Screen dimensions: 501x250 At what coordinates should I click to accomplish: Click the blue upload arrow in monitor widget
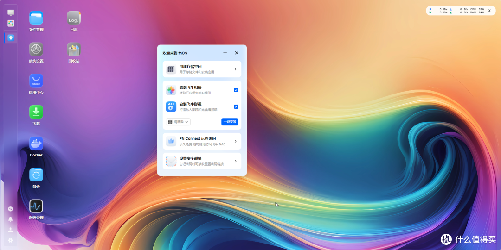pyautogui.click(x=451, y=9)
